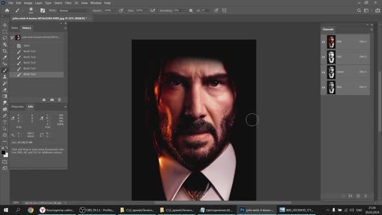The image size is (382, 215).
Task: Select the Pen tool
Action: click(x=5, y=116)
